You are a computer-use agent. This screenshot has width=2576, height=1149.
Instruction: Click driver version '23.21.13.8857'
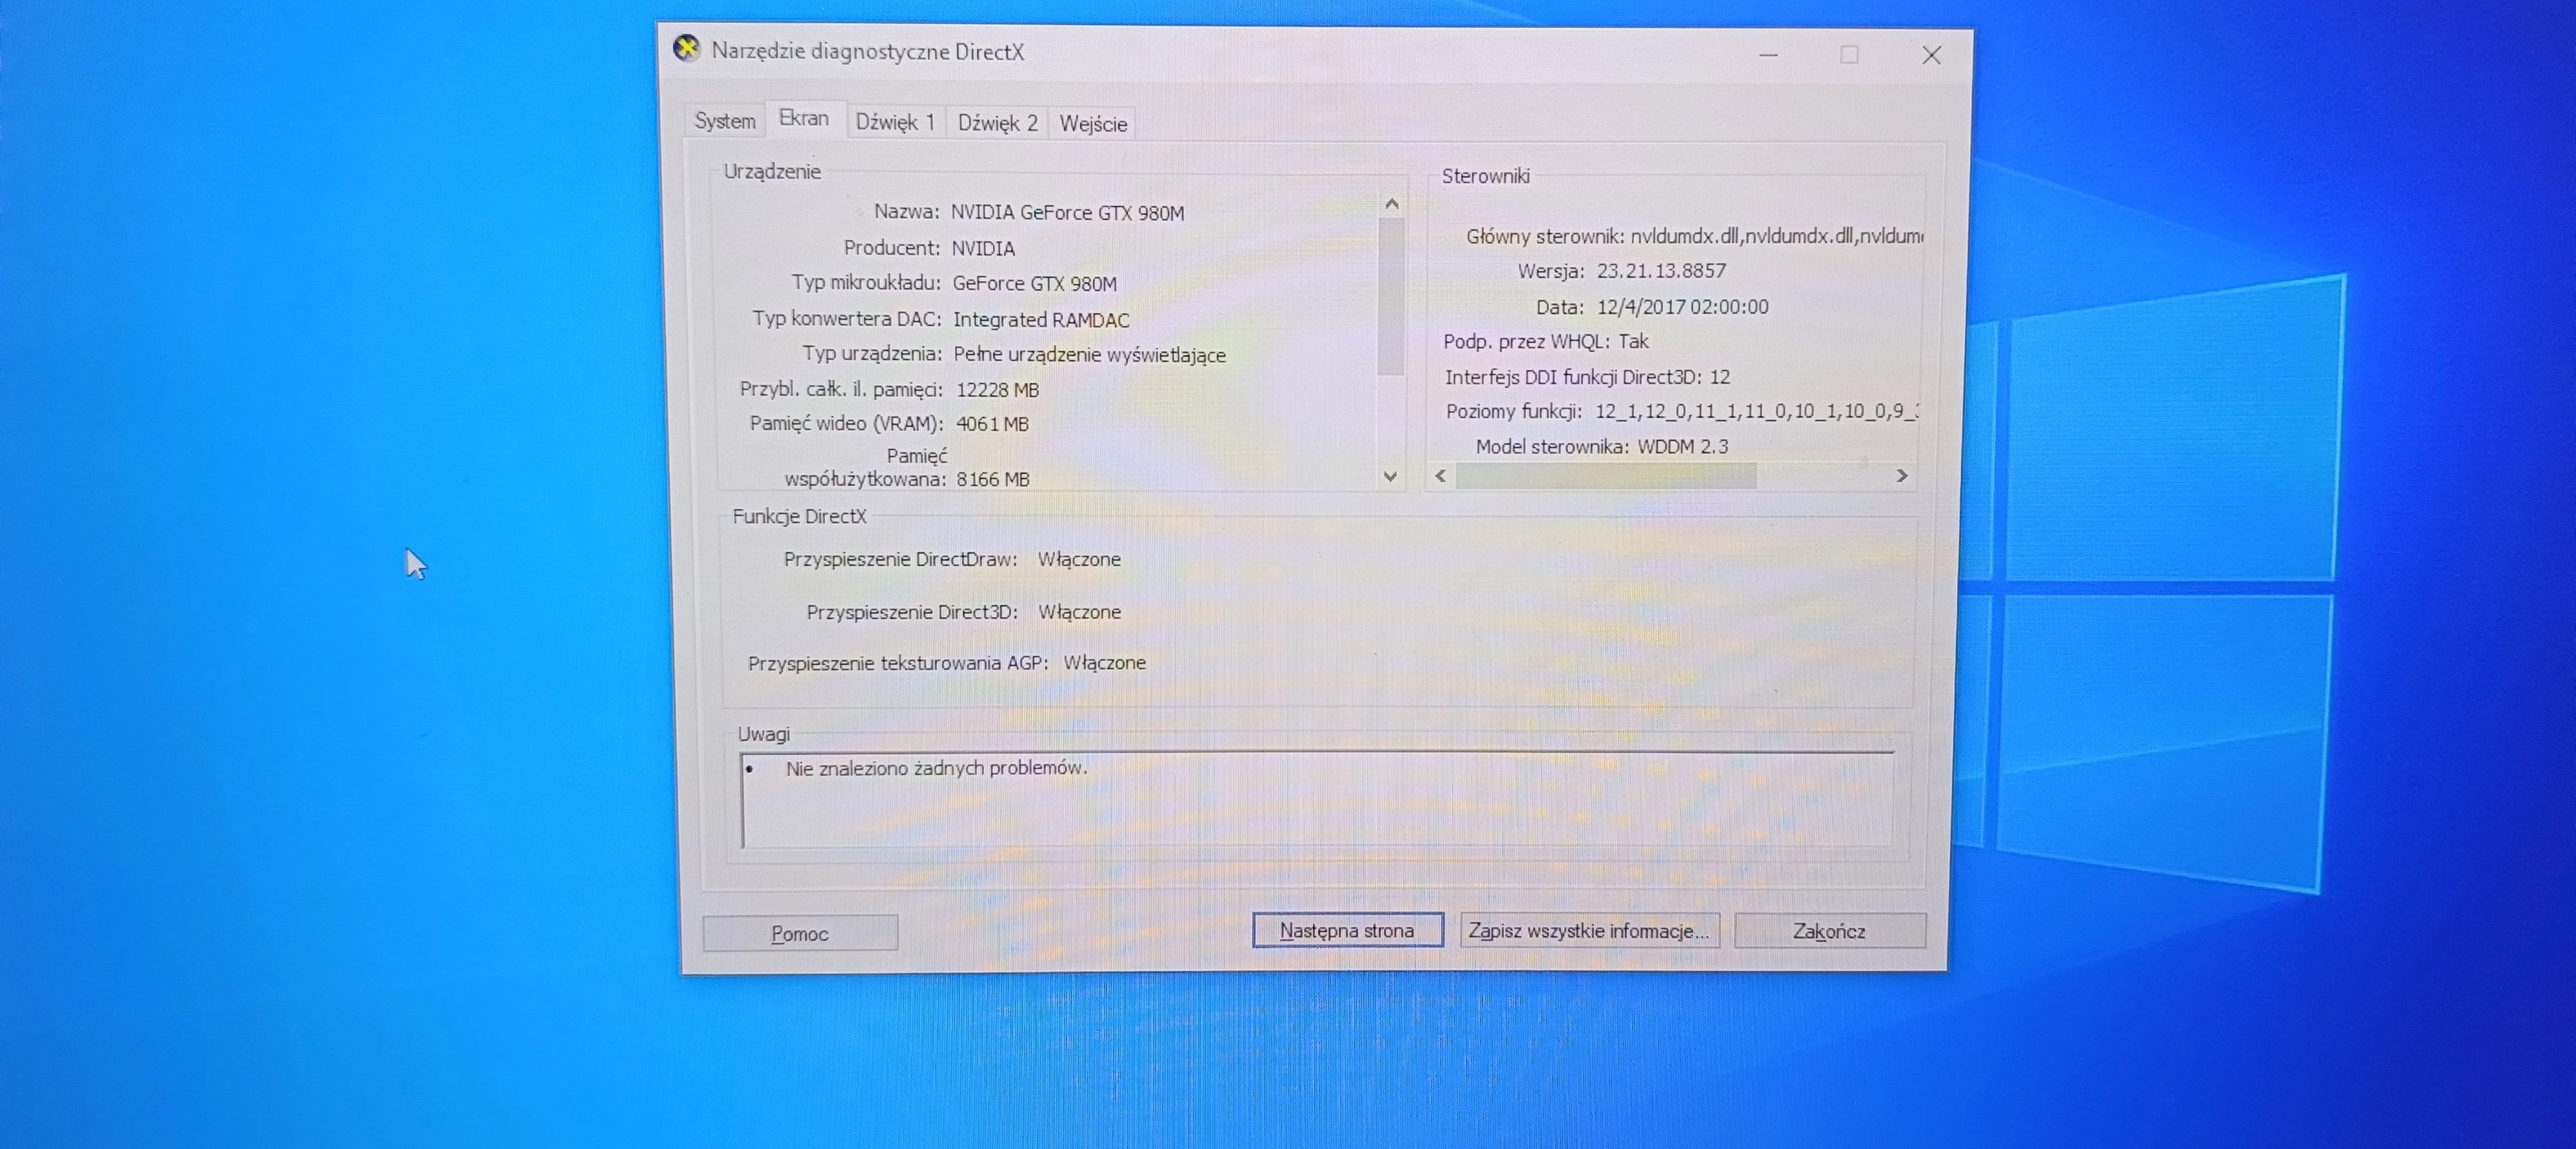click(x=1661, y=271)
